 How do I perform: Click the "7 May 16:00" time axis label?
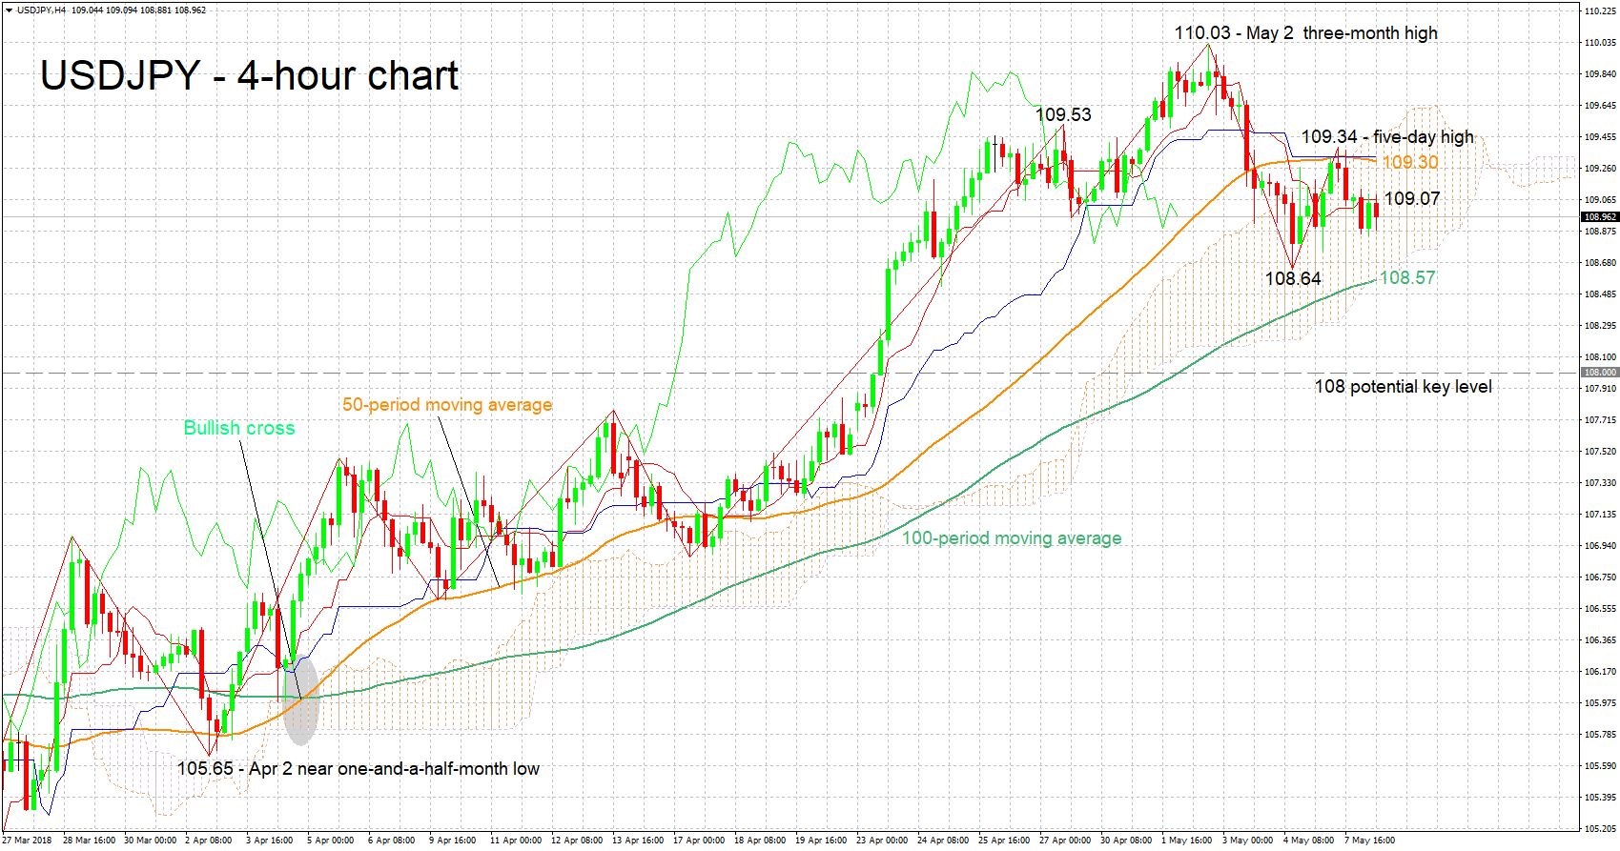(1369, 841)
